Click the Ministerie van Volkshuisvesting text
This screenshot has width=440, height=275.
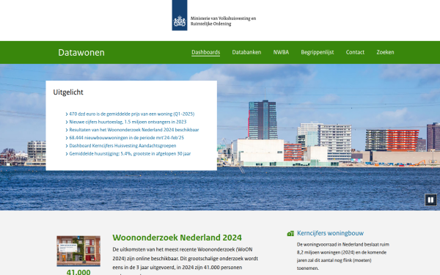(x=223, y=21)
